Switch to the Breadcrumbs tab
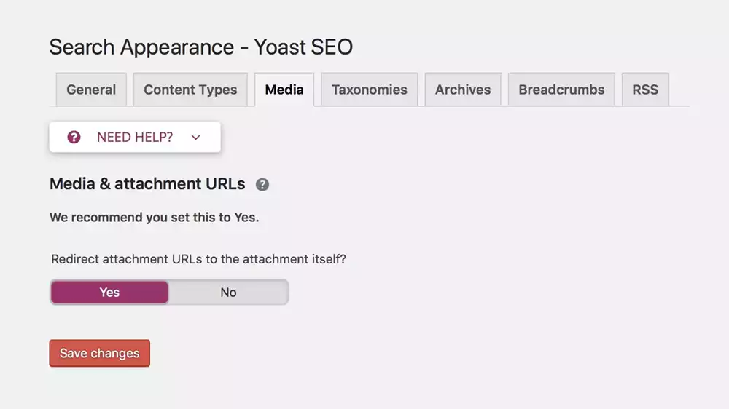This screenshot has width=729, height=409. [x=561, y=90]
